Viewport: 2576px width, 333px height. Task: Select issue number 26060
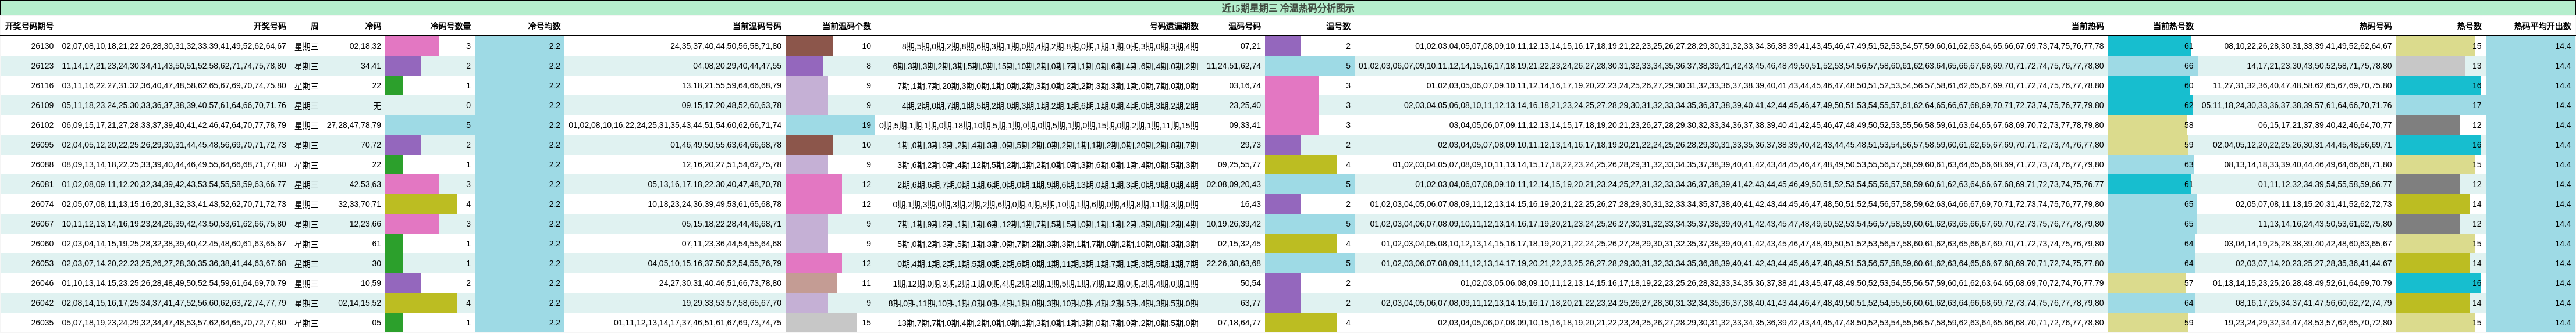point(42,244)
